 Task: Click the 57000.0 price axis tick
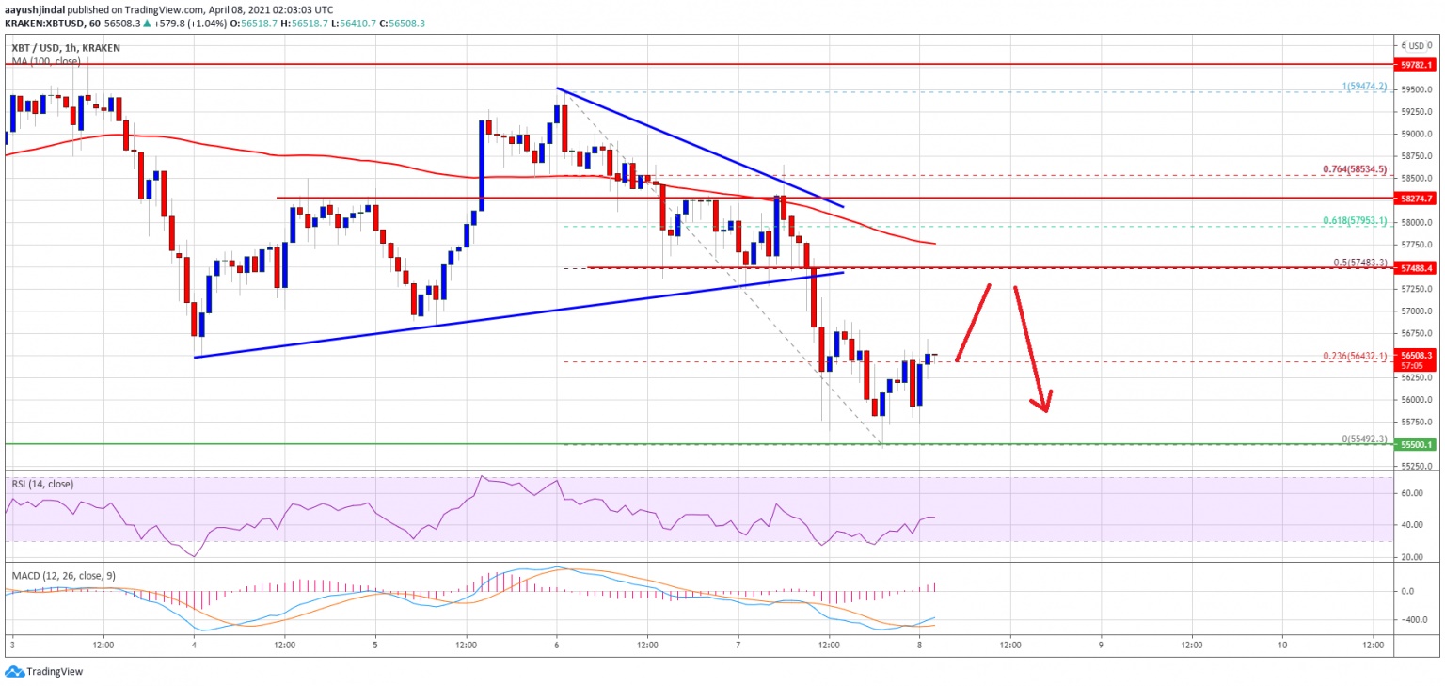[x=1415, y=311]
